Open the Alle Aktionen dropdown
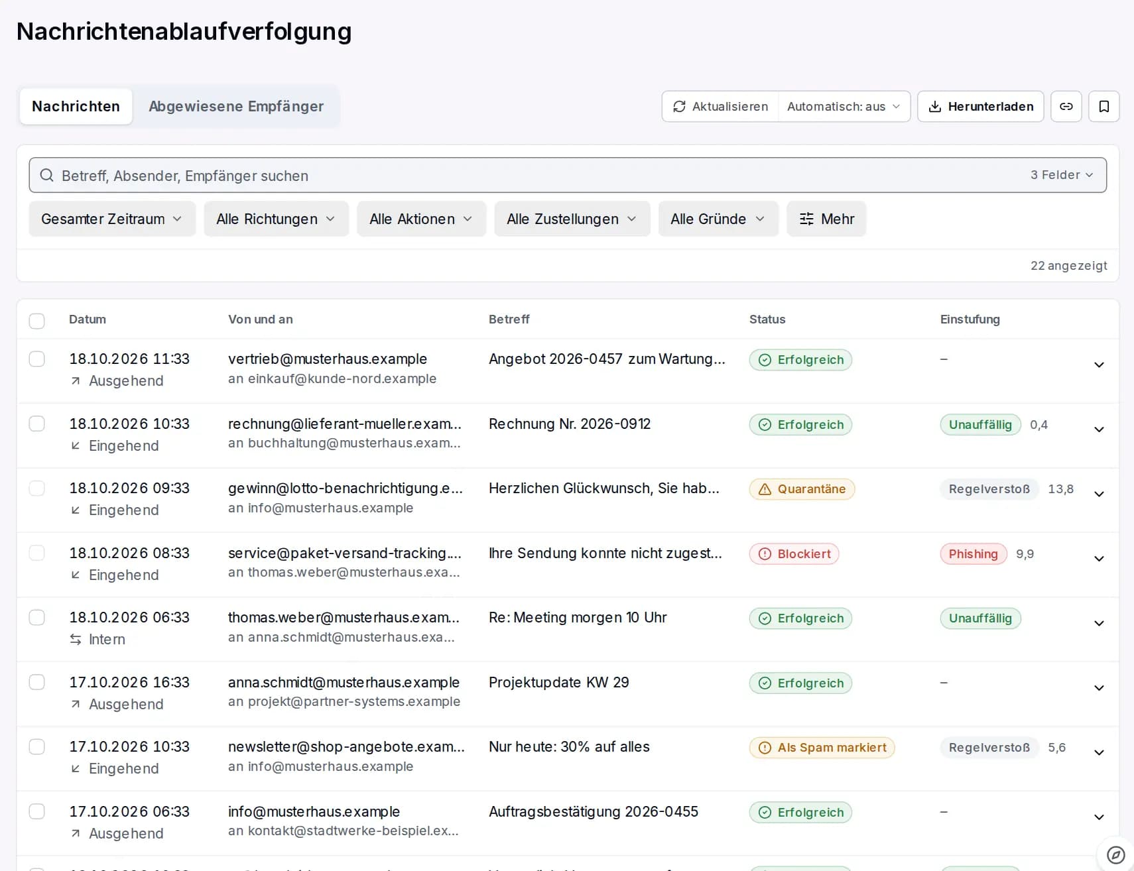The width and height of the screenshot is (1134, 871). coord(422,219)
